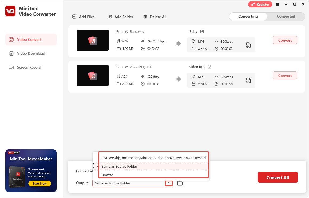
Task: Open the Screen Record section
Action: click(x=31, y=68)
